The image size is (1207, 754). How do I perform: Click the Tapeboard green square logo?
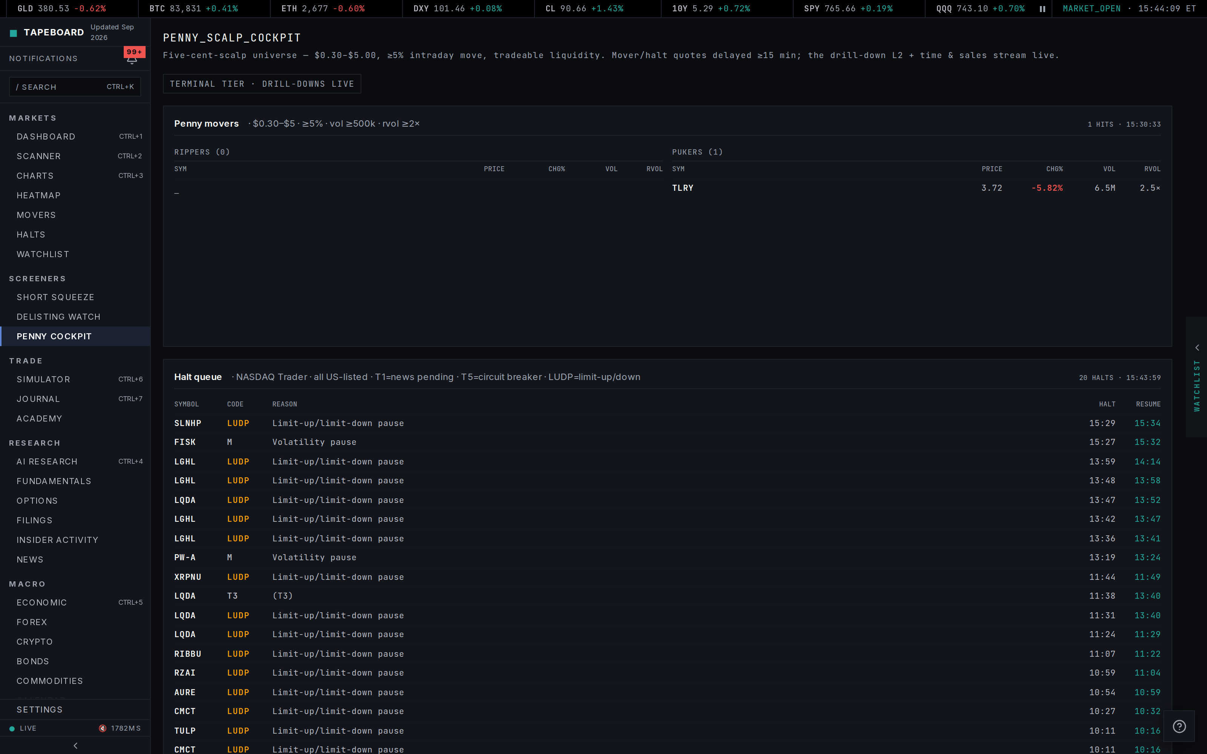point(14,33)
